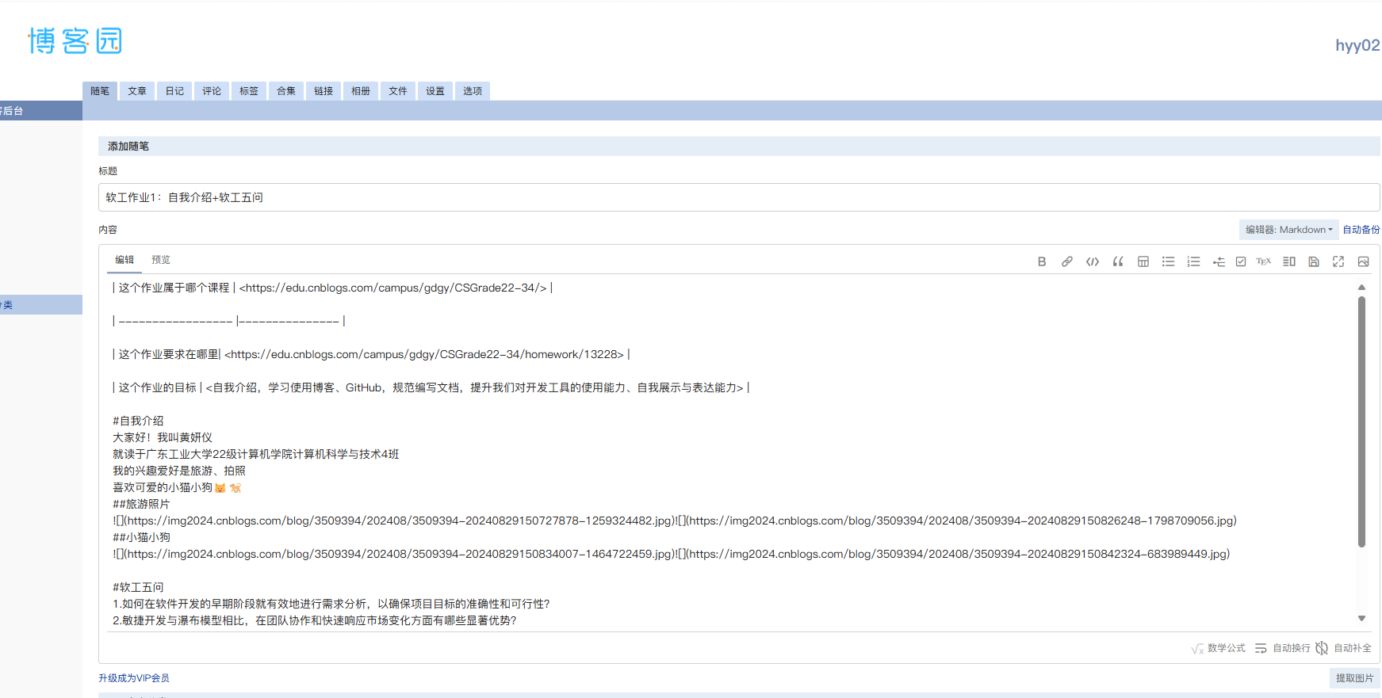Switch to the 预览 preview tab
The image size is (1382, 698).
point(161,260)
